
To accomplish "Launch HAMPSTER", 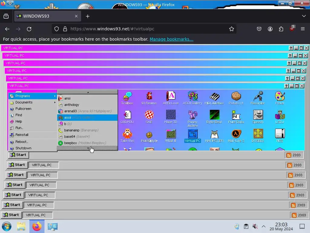I will tap(214, 136).
